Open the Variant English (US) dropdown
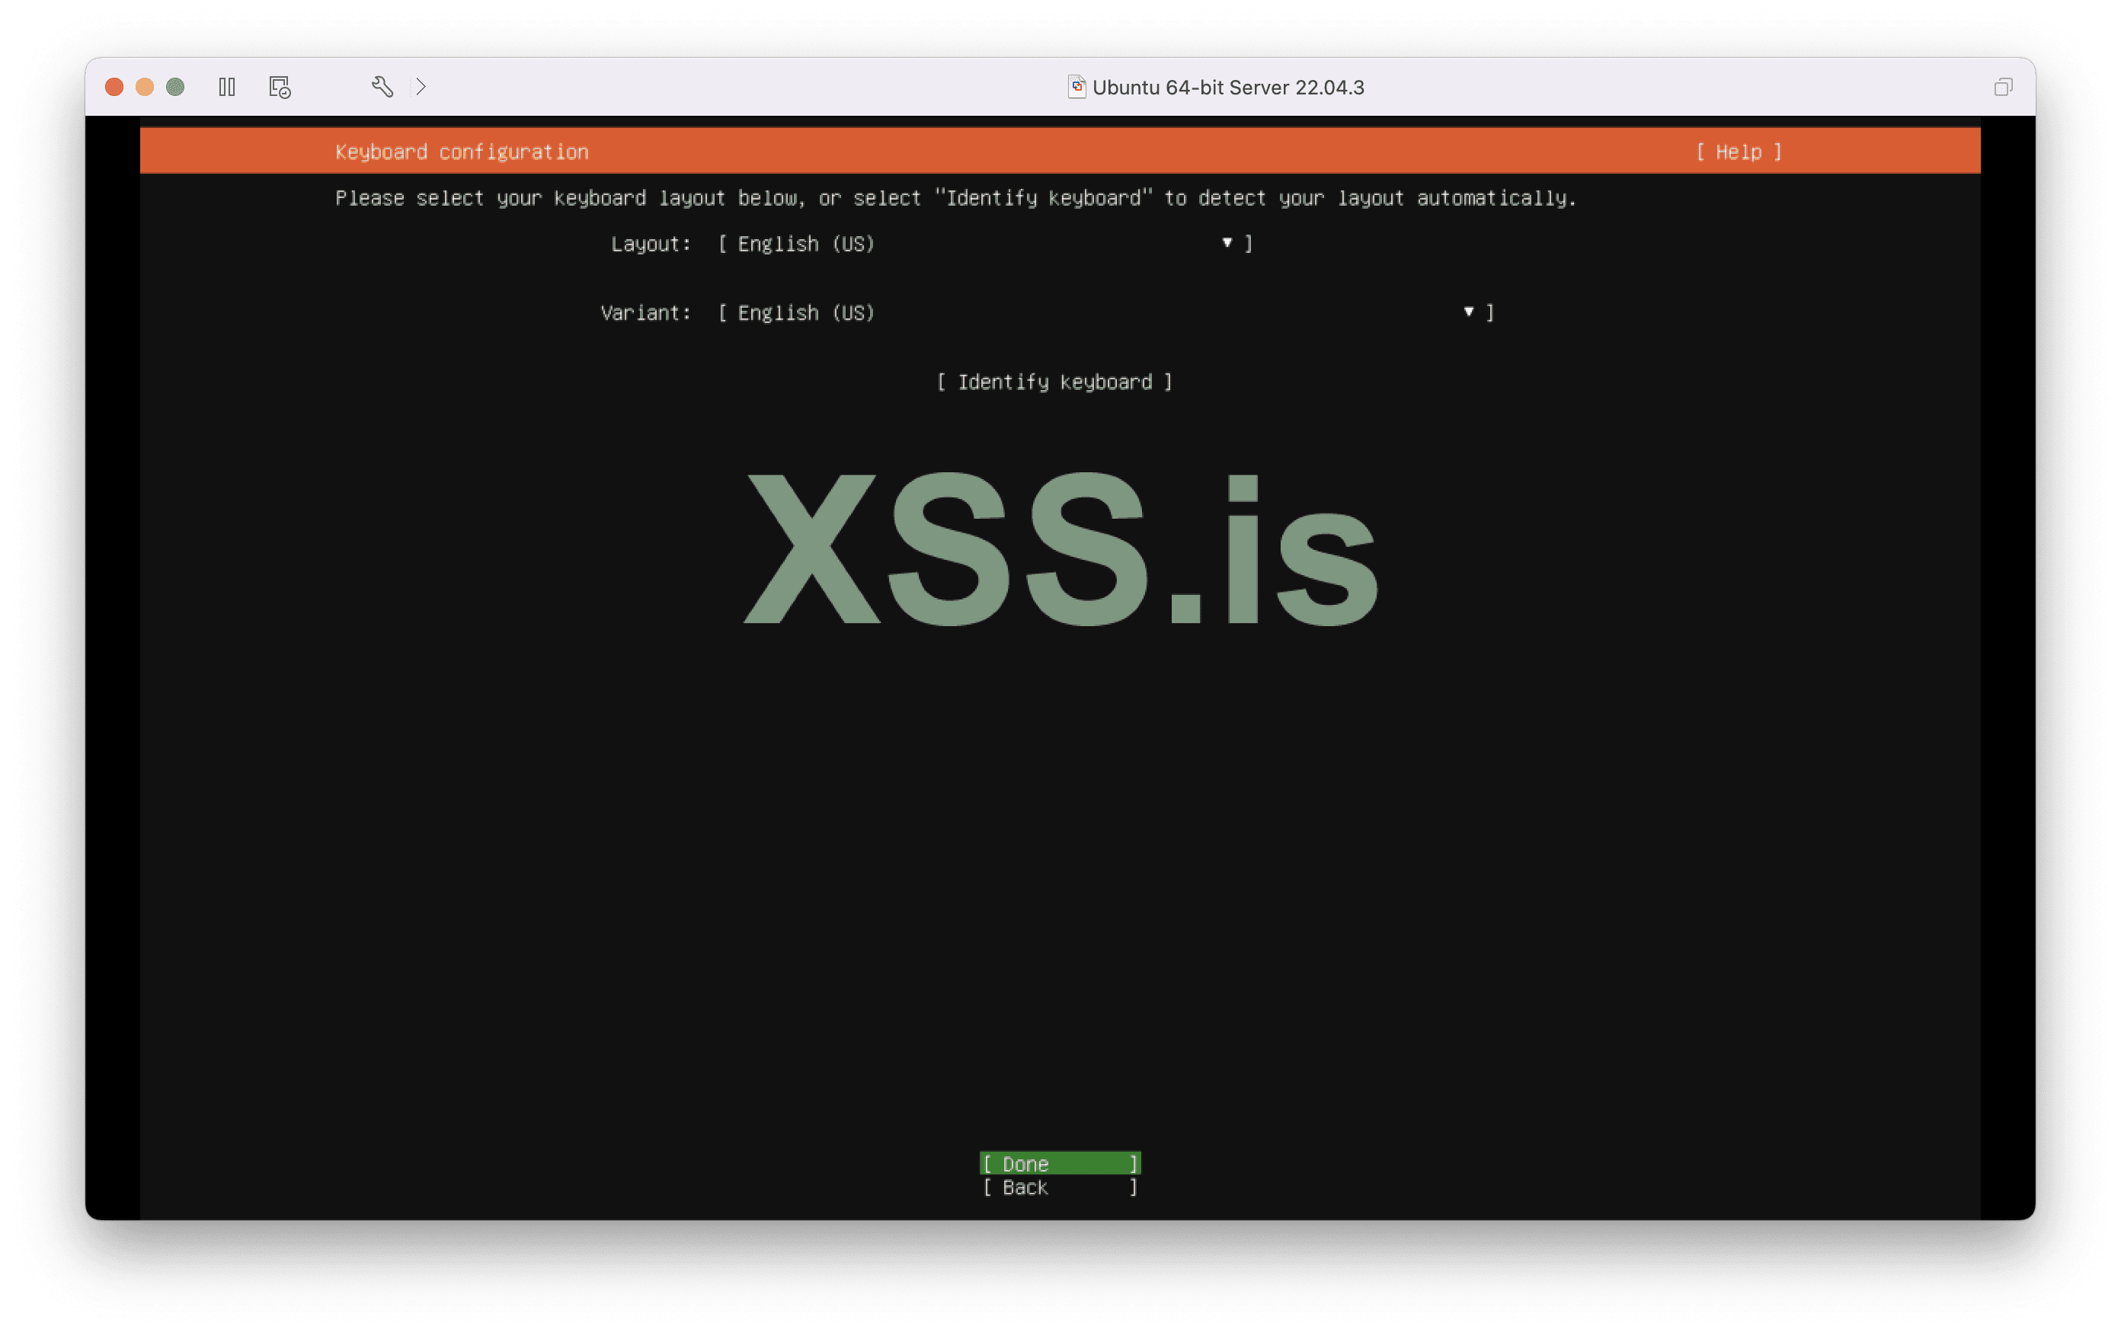The width and height of the screenshot is (2121, 1333). click(x=1105, y=312)
